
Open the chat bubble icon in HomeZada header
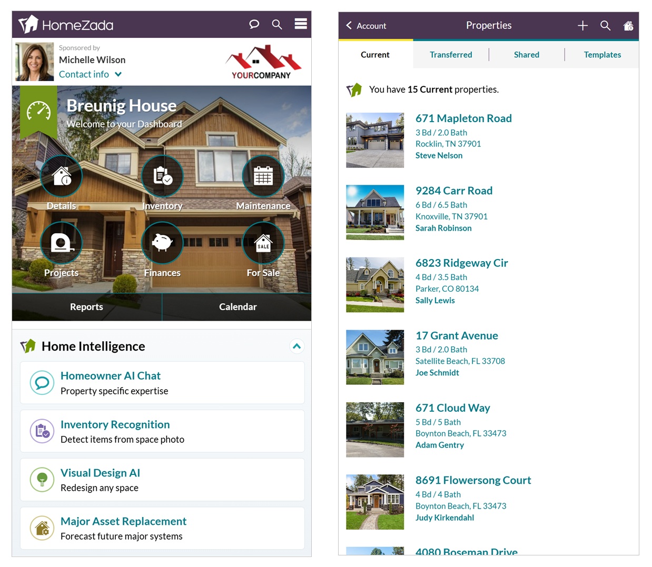click(254, 24)
